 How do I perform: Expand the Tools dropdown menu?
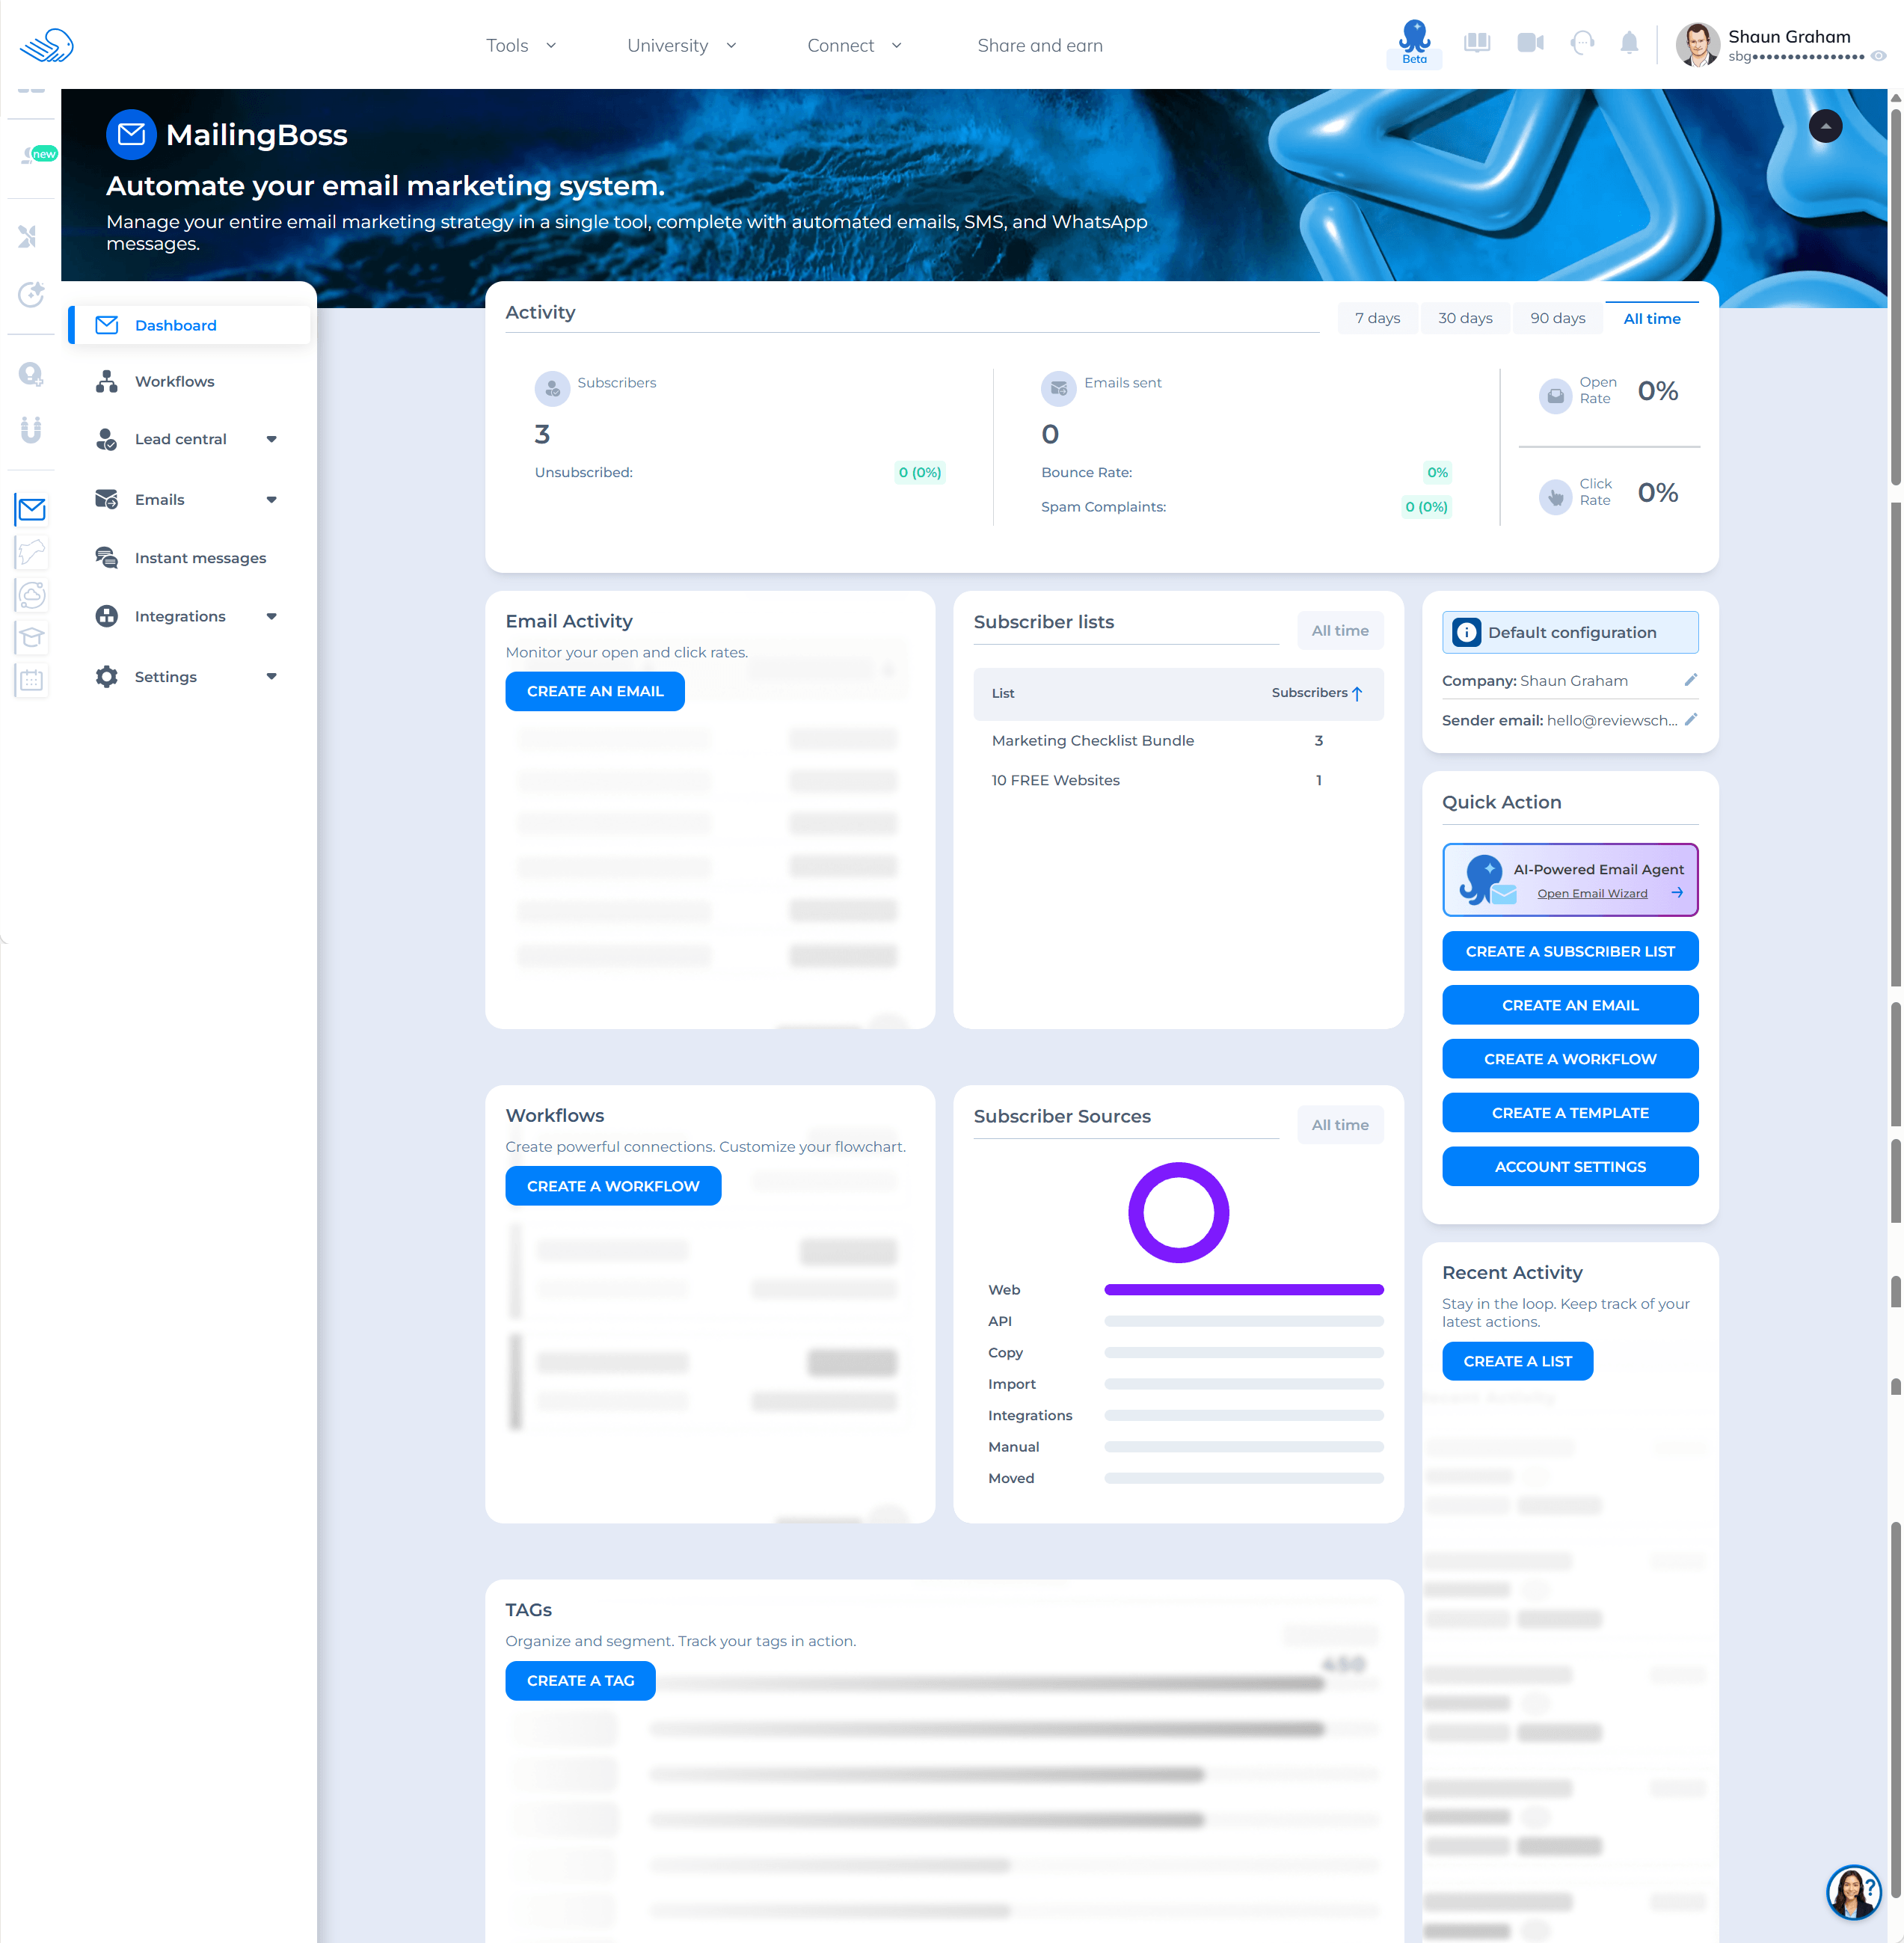click(521, 45)
